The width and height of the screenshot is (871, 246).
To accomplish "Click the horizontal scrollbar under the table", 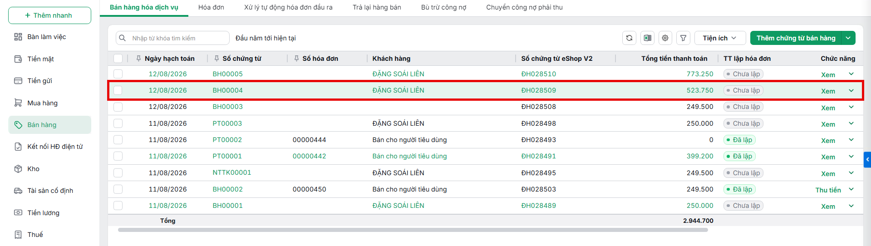I will tap(413, 230).
